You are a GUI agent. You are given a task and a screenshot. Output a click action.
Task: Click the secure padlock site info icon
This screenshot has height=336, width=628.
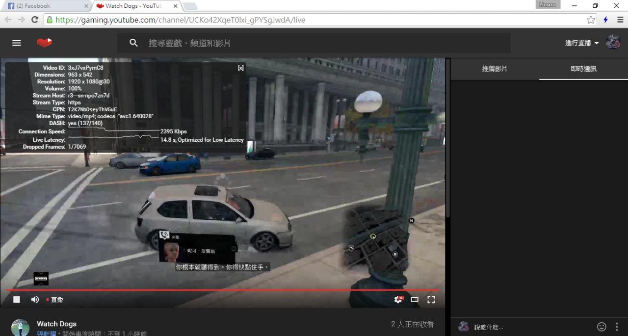tap(49, 20)
